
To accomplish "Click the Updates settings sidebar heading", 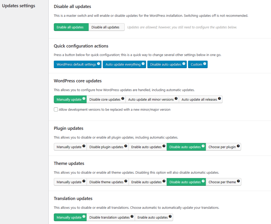I will [x=19, y=6].
